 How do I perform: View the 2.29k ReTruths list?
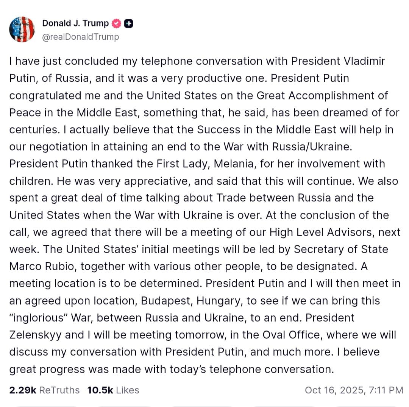(44, 390)
